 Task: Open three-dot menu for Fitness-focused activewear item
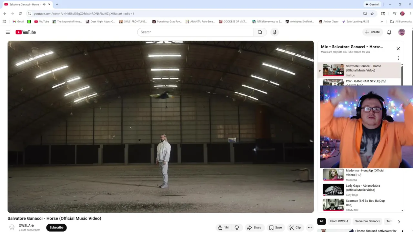coord(402,231)
